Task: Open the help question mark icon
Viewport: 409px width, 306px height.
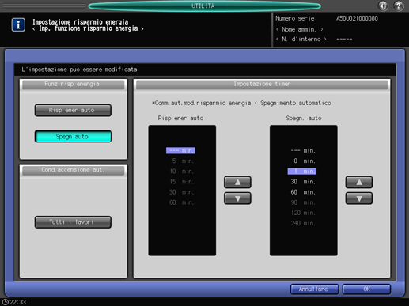Action: click(x=399, y=6)
